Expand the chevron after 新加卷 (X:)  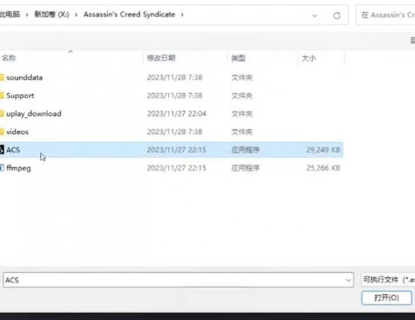click(x=76, y=15)
